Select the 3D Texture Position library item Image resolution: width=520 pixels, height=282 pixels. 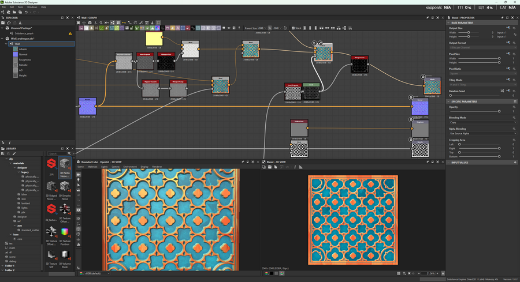[65, 232]
